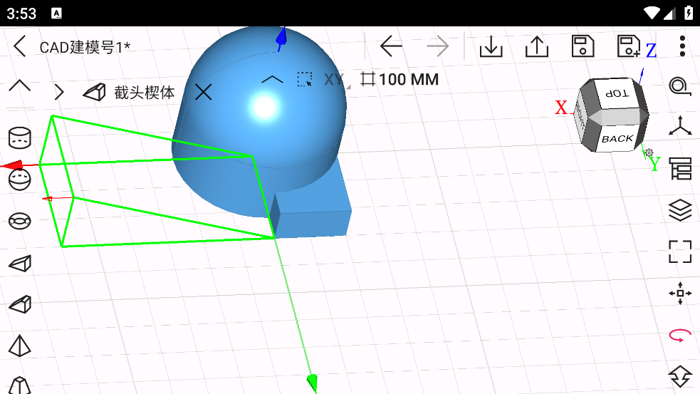Select the blue dome solid

[x=263, y=120]
